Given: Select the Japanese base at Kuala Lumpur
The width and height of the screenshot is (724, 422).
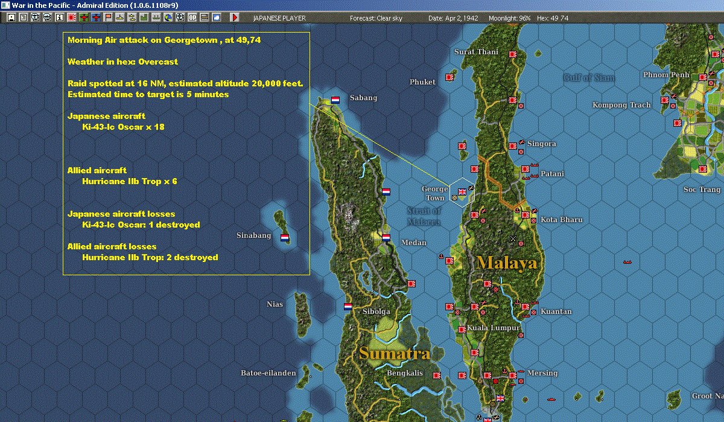Looking at the screenshot, I should (x=462, y=330).
